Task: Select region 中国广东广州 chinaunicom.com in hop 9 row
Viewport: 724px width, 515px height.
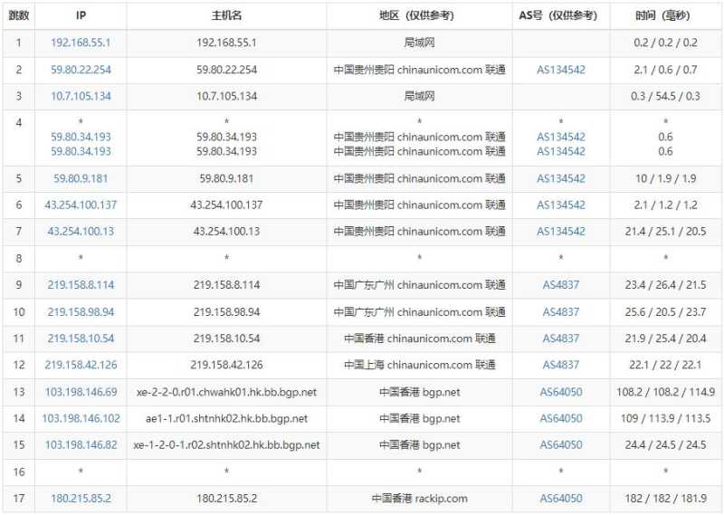Action: 419,284
